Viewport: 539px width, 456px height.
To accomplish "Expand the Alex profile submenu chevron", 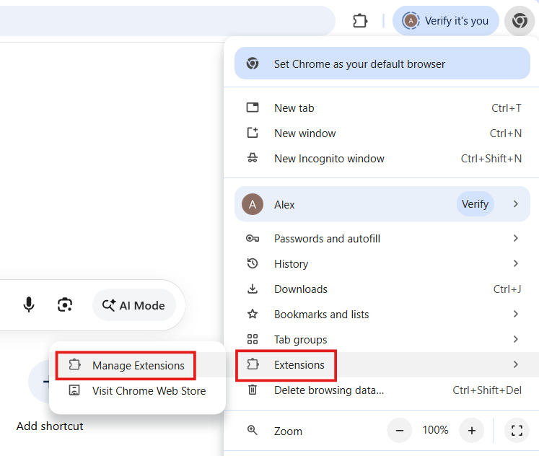I will click(x=515, y=204).
